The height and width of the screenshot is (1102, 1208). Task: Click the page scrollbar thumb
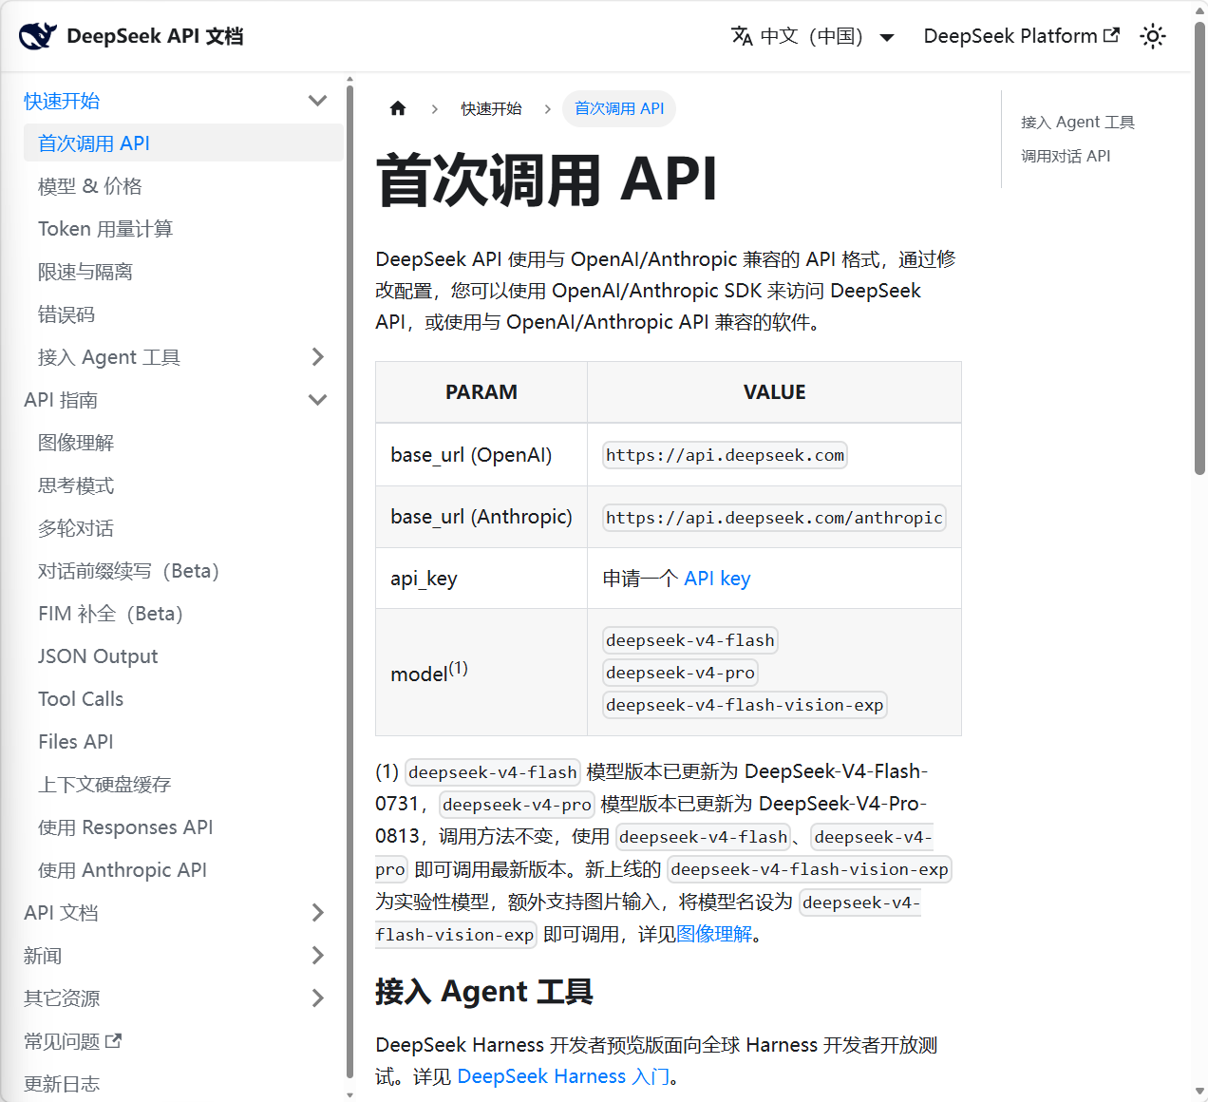pos(1199,247)
